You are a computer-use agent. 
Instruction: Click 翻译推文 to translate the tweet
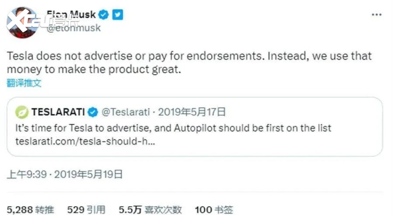click(x=24, y=83)
